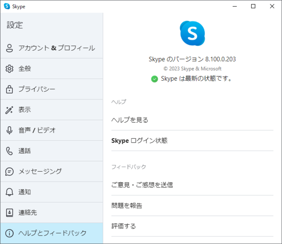Click the phone handset icon beside 通話
This screenshot has width=282, height=244.
click(x=9, y=151)
